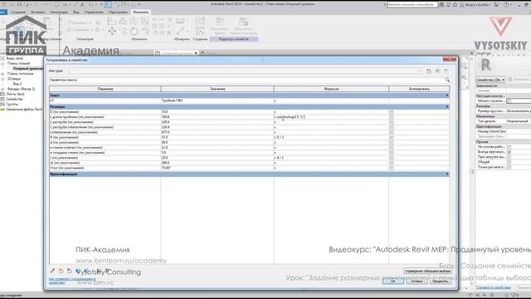The image size is (531, 299).
Task: Click the Параметр column header
Action: [105, 89]
